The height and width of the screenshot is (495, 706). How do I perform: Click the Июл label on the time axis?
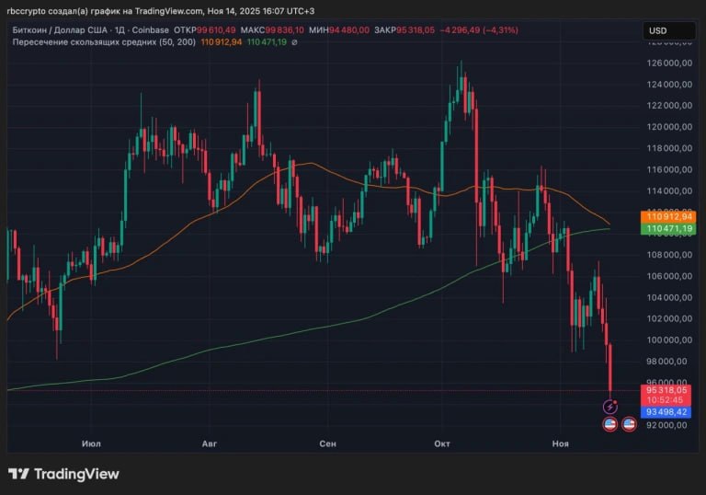[91, 443]
